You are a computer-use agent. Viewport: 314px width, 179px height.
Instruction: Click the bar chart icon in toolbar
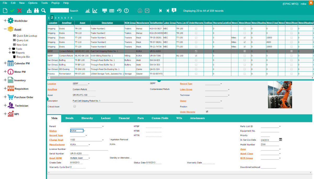(88, 11)
